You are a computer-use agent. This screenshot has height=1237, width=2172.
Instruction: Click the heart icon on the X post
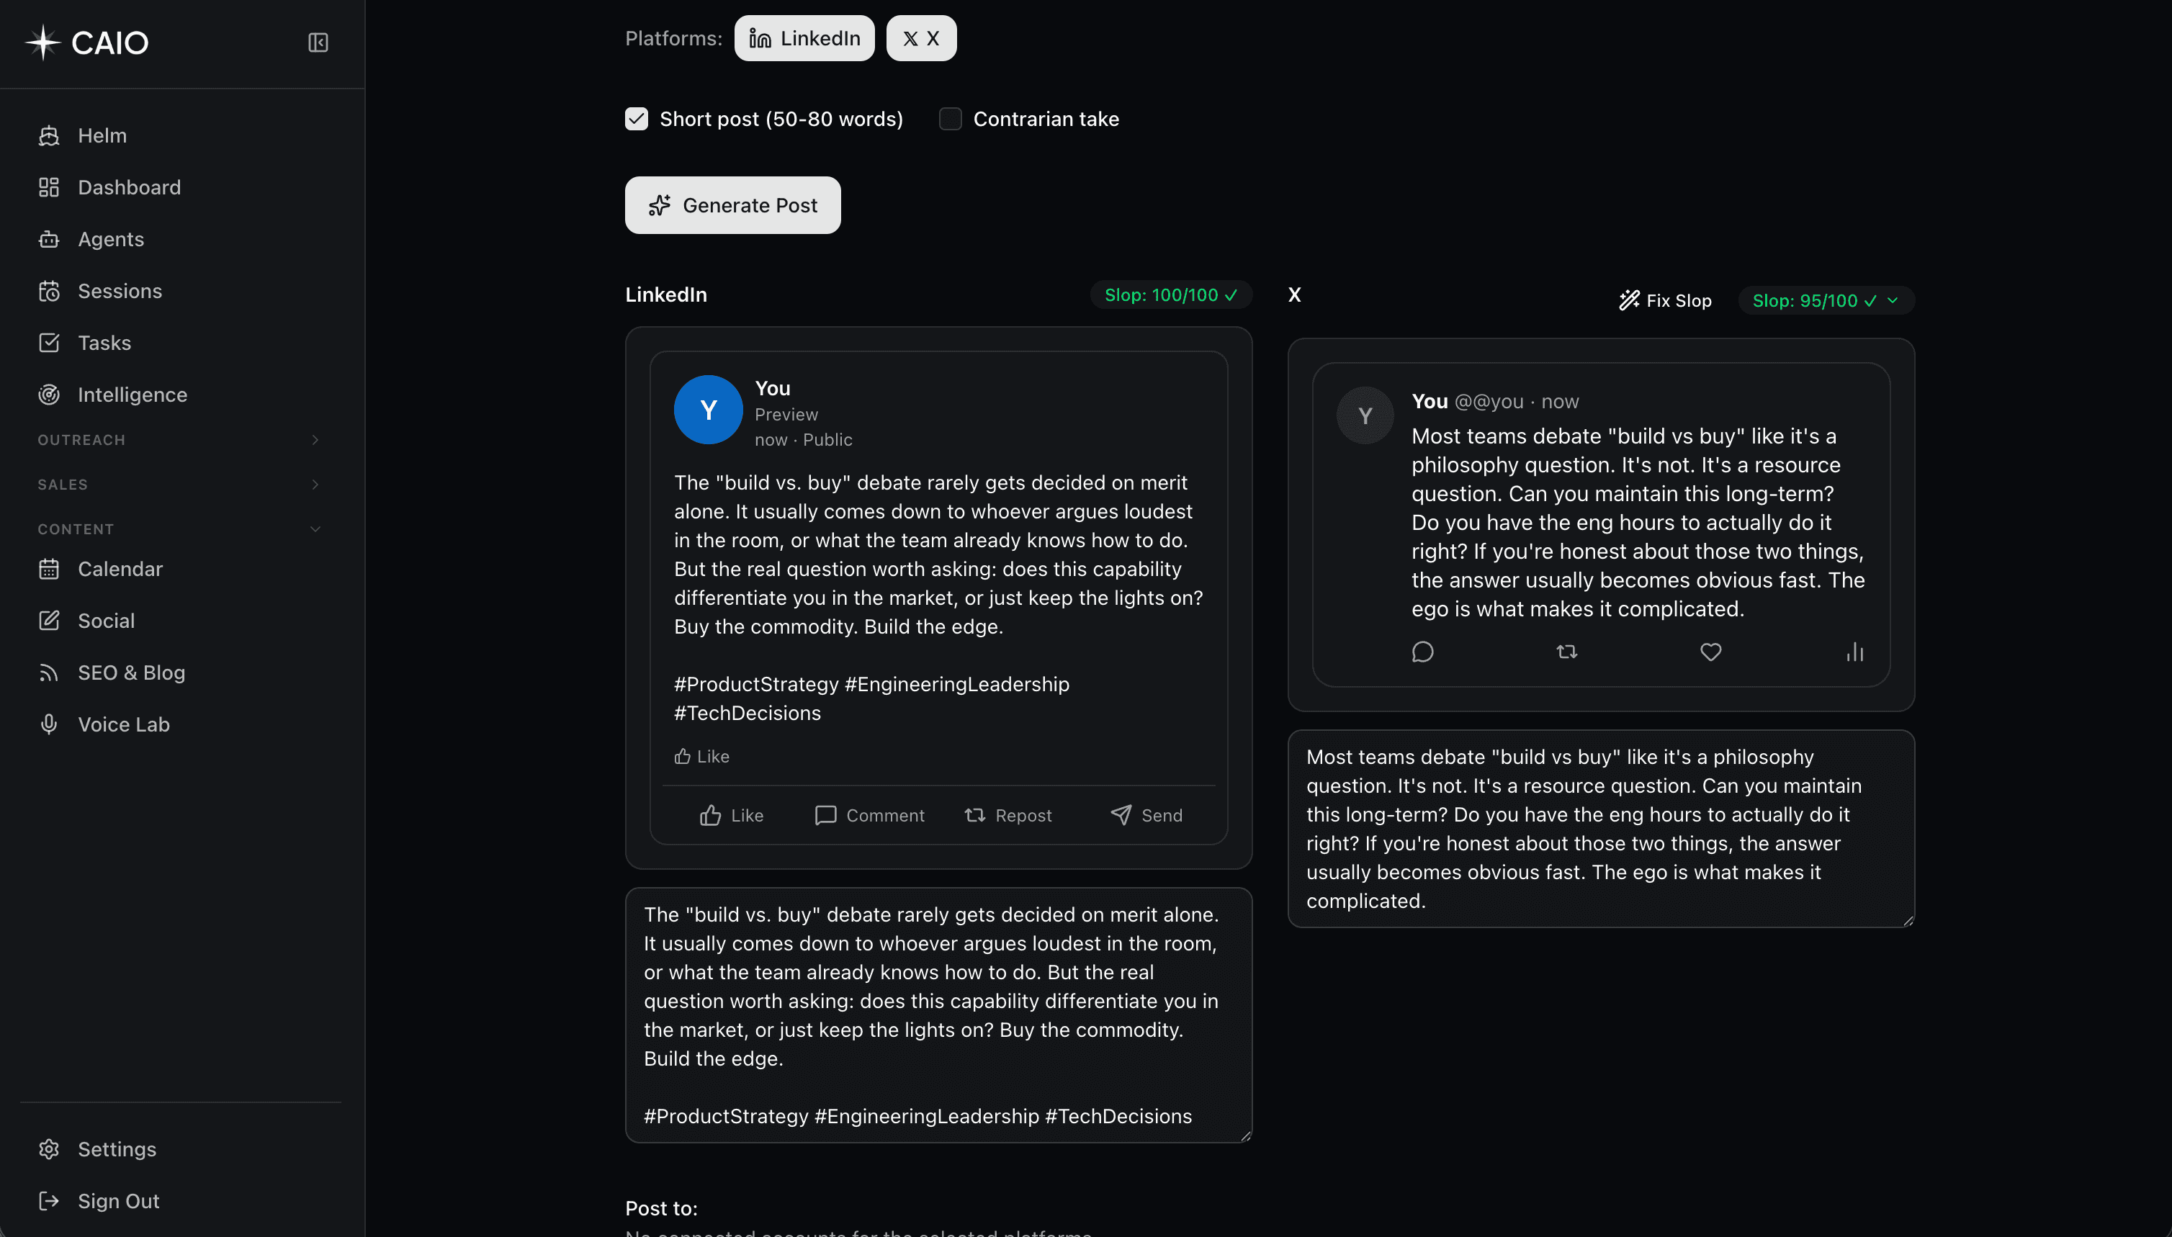1710,652
